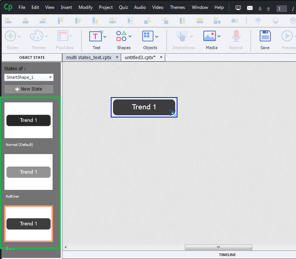Click Align Right icon in alignment toolbar
This screenshot has height=259, width=296.
tap(43, 21)
